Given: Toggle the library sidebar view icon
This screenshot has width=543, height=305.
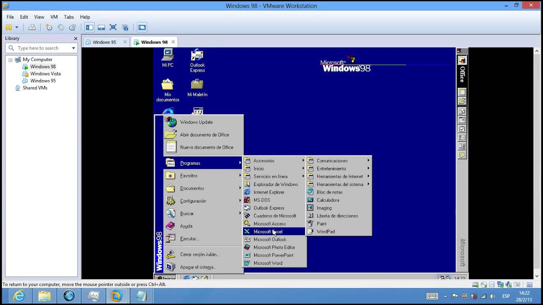Looking at the screenshot, I should 90,28.
